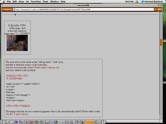Follow the 'See #2, 3 and 4 above' link
This screenshot has height=124, width=166.
point(17,114)
